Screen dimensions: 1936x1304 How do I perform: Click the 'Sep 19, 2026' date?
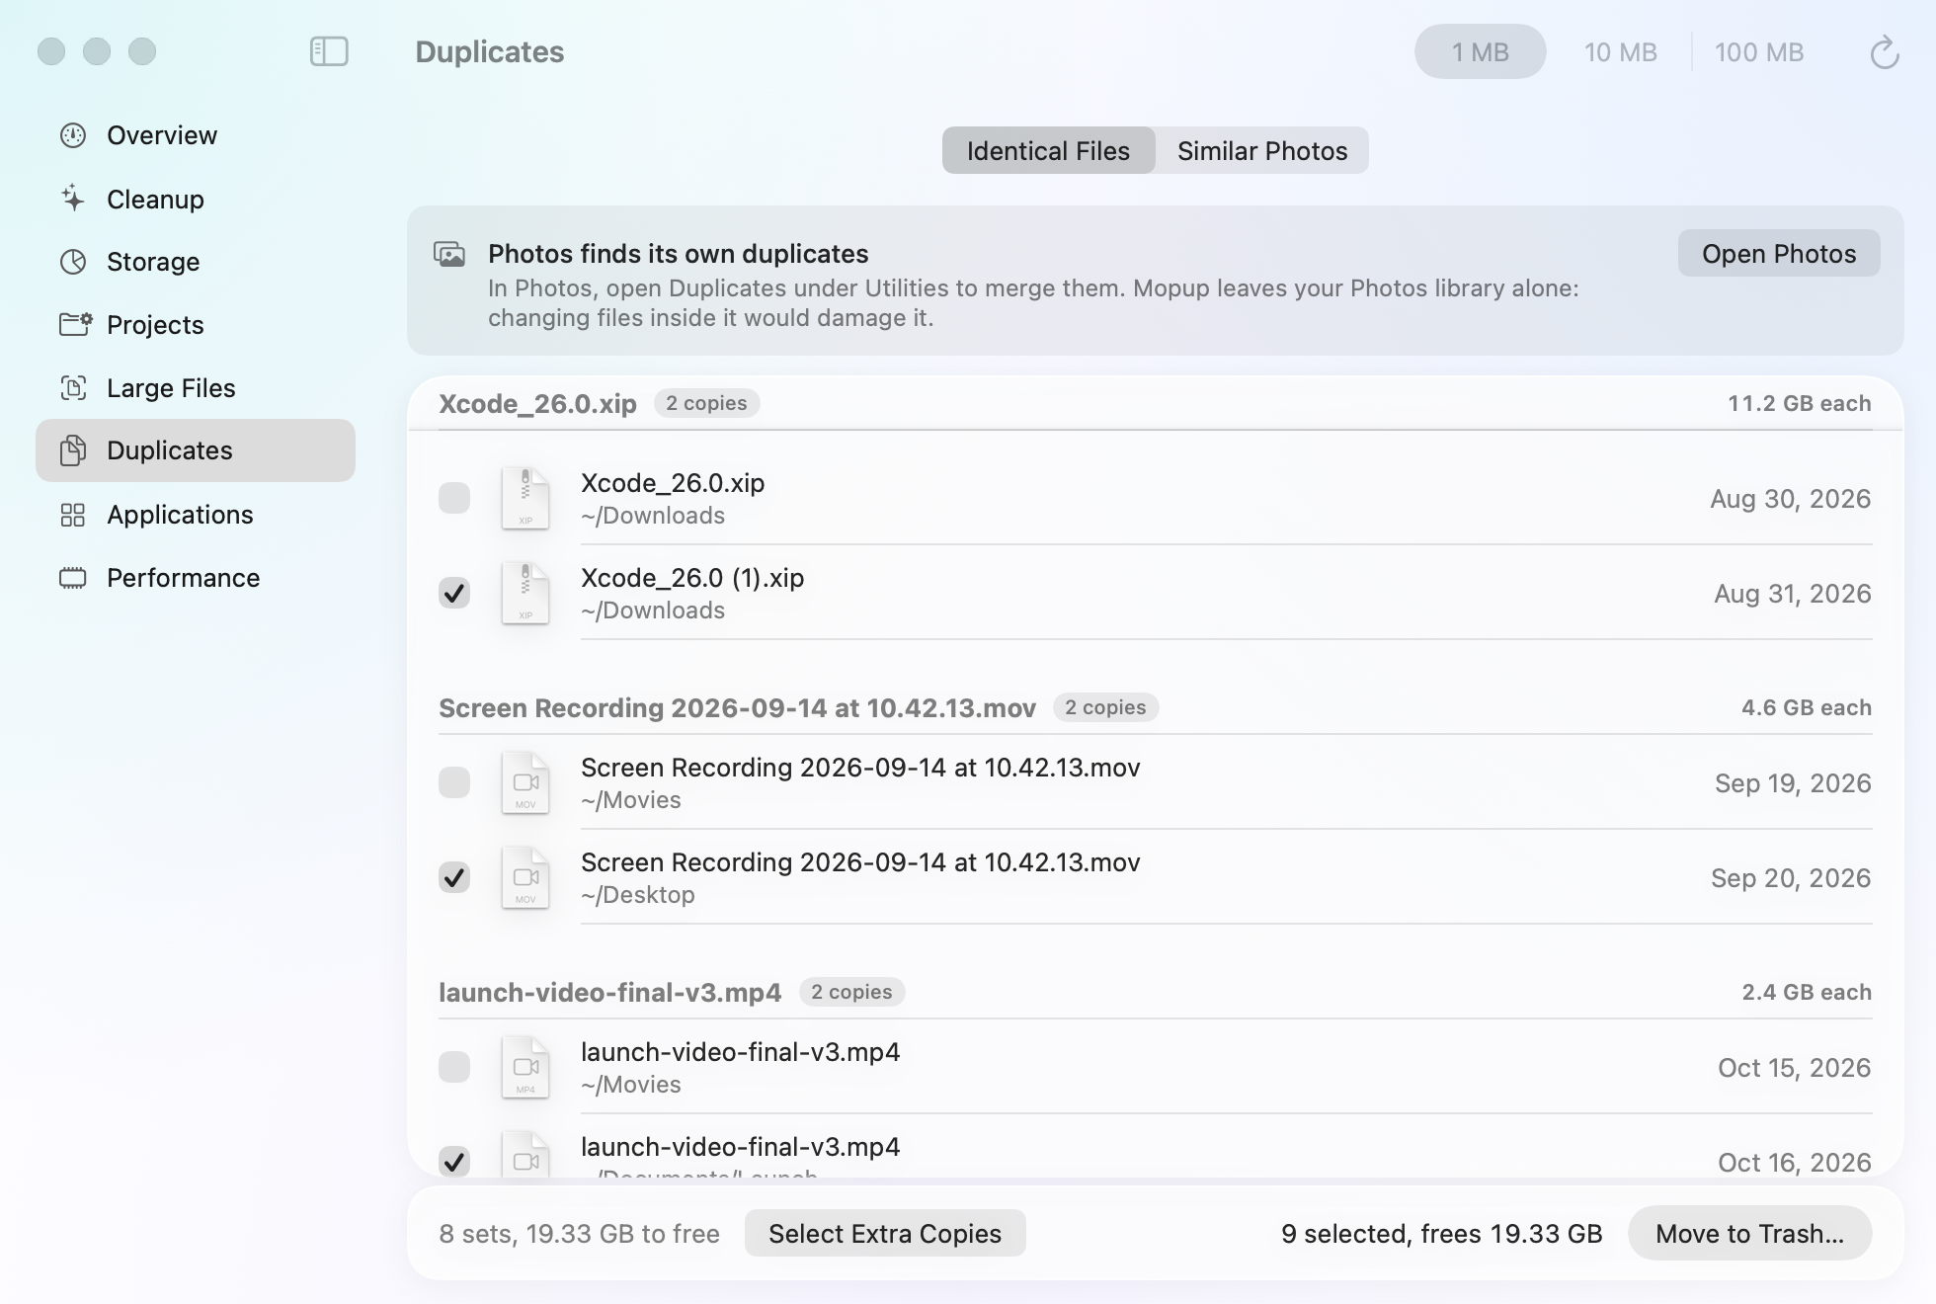tap(1793, 782)
